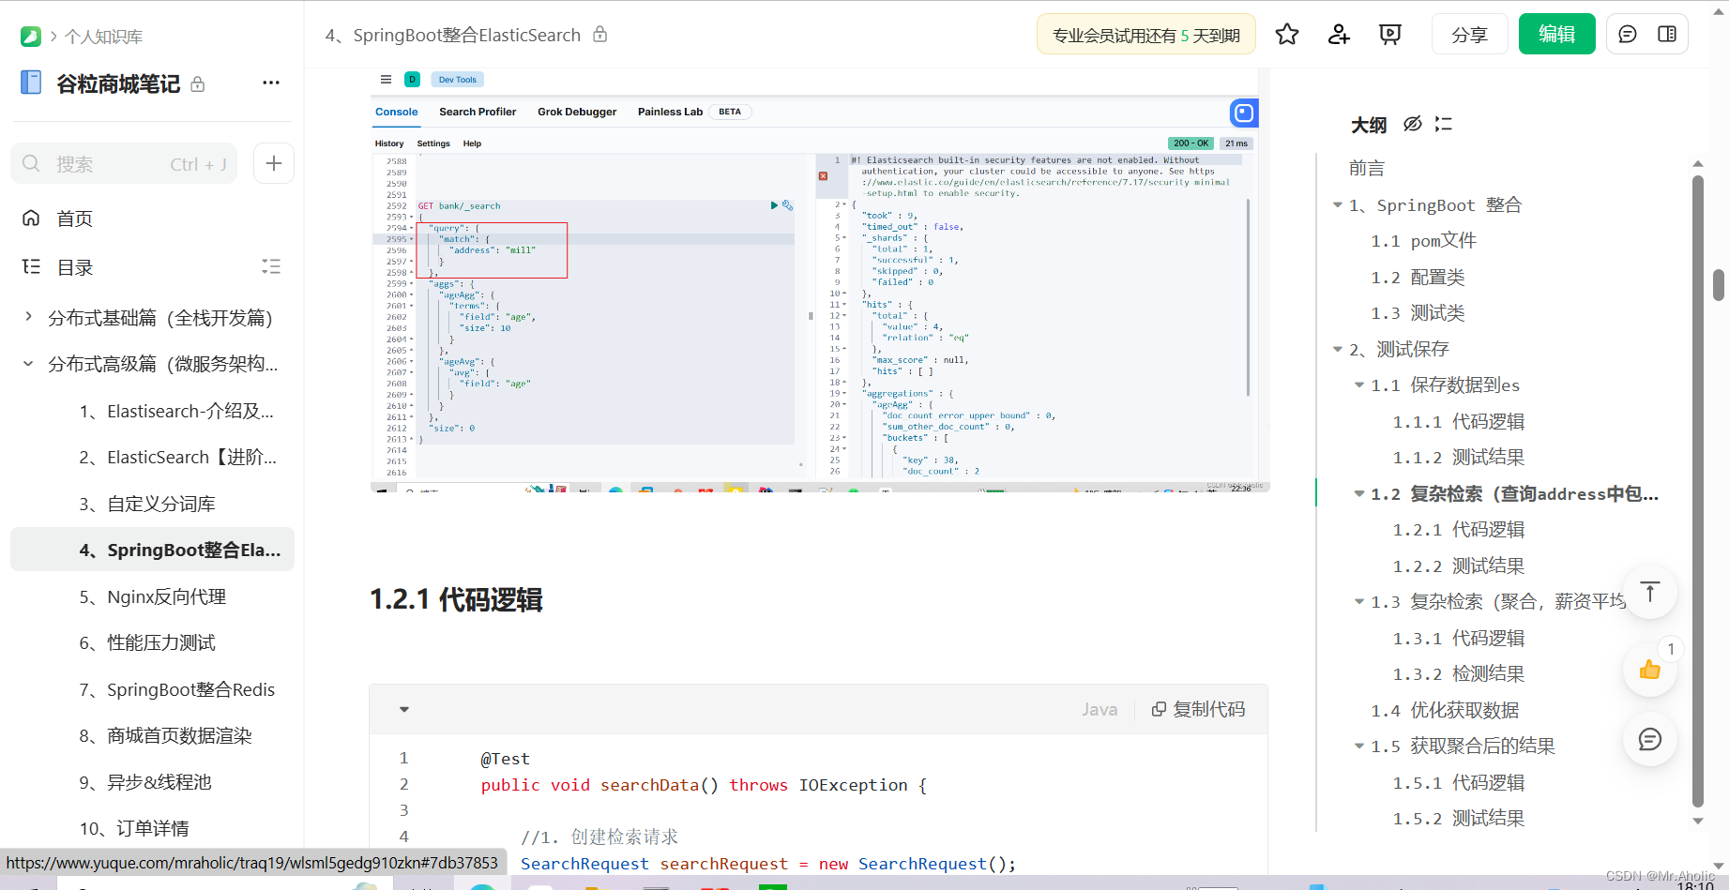1729x890 pixels.
Task: Collapse all outline headings with the list toggle
Action: [x=1444, y=124]
